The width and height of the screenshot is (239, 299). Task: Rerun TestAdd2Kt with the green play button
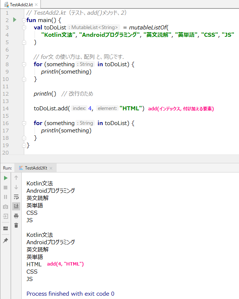coord(6,178)
